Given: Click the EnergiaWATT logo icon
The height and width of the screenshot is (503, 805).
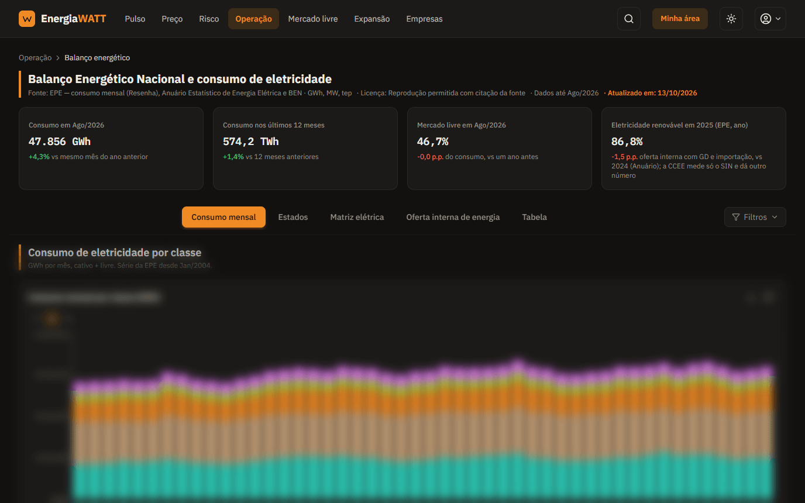Looking at the screenshot, I should [27, 19].
